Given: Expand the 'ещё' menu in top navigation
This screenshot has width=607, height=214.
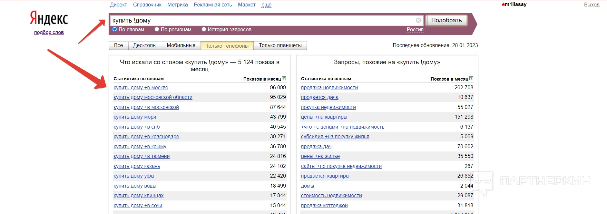Looking at the screenshot, I should pos(266,5).
